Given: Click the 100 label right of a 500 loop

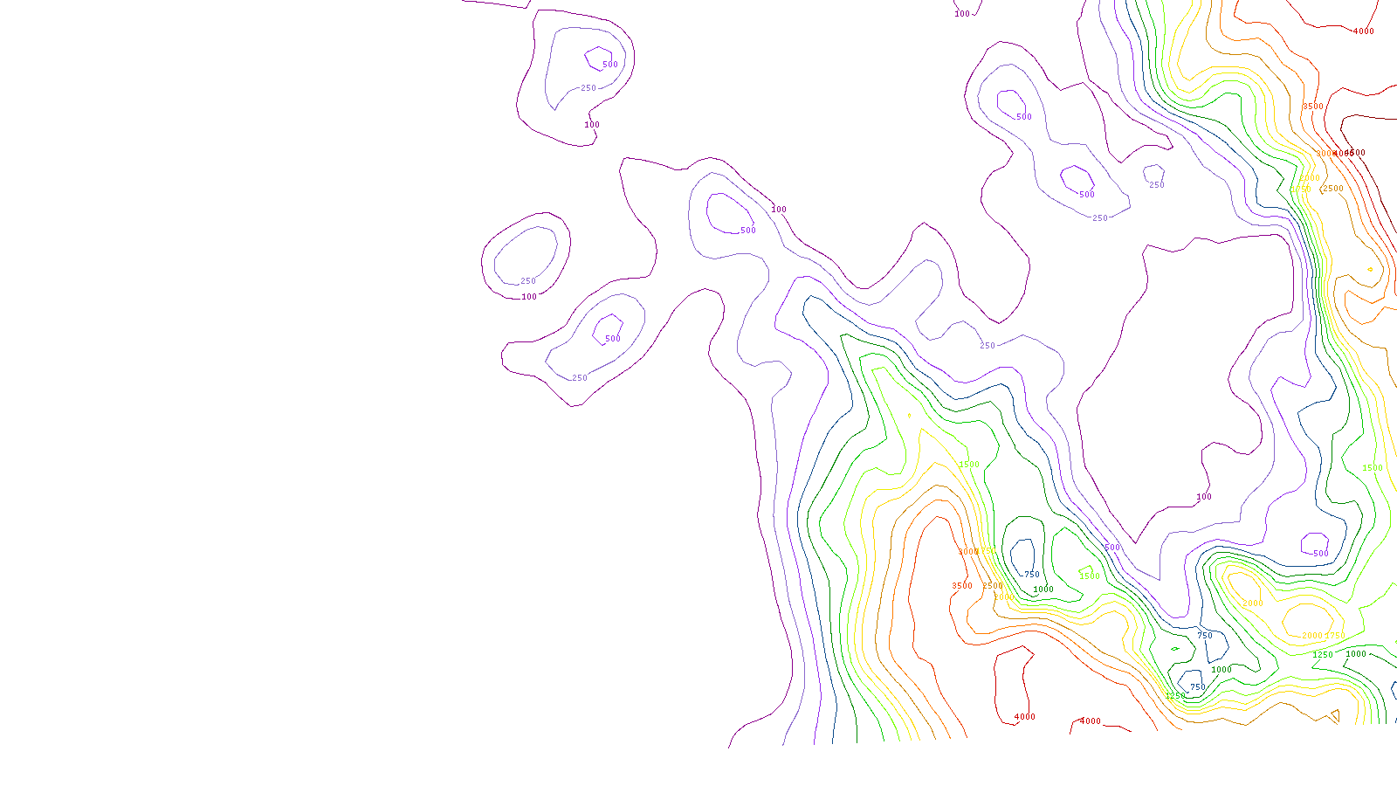Looking at the screenshot, I should coord(778,210).
